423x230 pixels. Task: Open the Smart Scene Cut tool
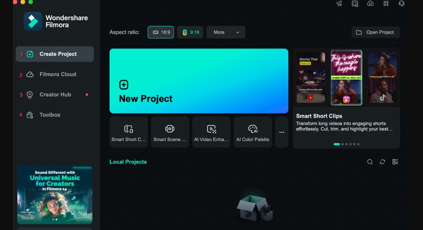(x=170, y=132)
